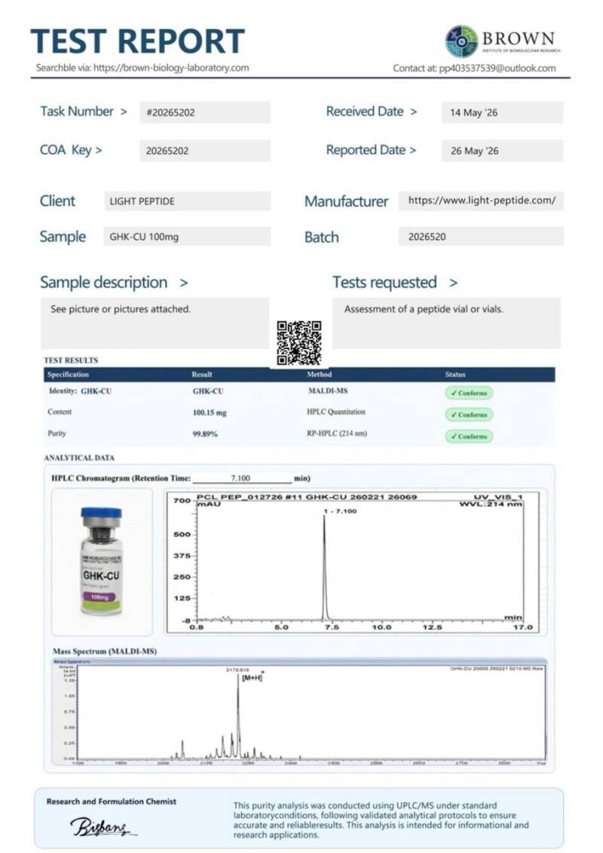Click the GHK-CU vial photo
Viewport: 603px width, 853px height.
102,561
